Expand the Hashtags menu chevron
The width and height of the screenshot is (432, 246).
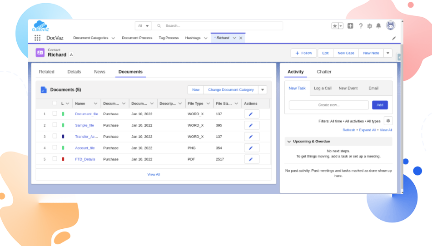pos(205,38)
